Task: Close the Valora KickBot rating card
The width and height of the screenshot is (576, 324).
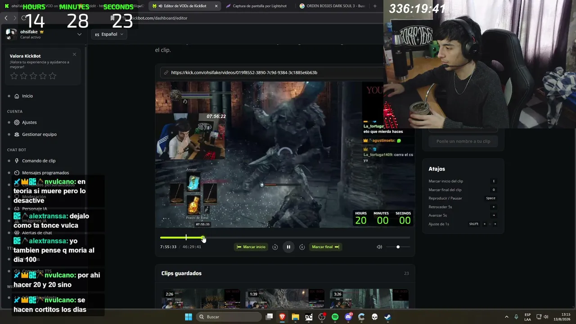Action: click(74, 54)
